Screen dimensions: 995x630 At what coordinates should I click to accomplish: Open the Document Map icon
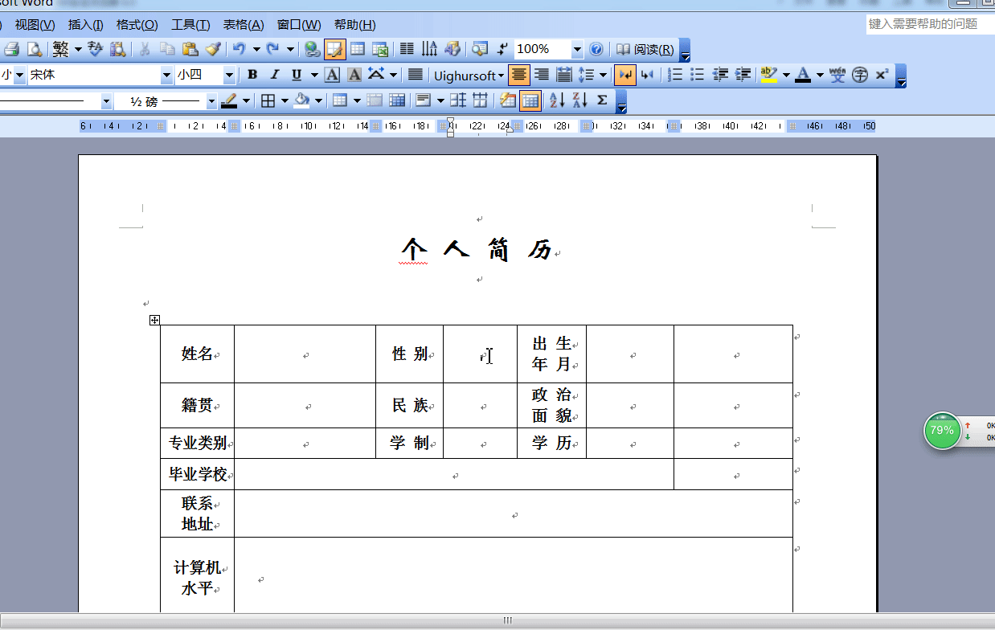pyautogui.click(x=479, y=49)
